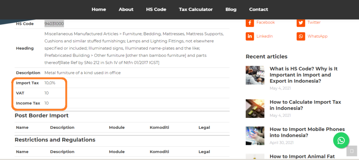Click 'Metal furniture of a kind used in office'

[82, 73]
